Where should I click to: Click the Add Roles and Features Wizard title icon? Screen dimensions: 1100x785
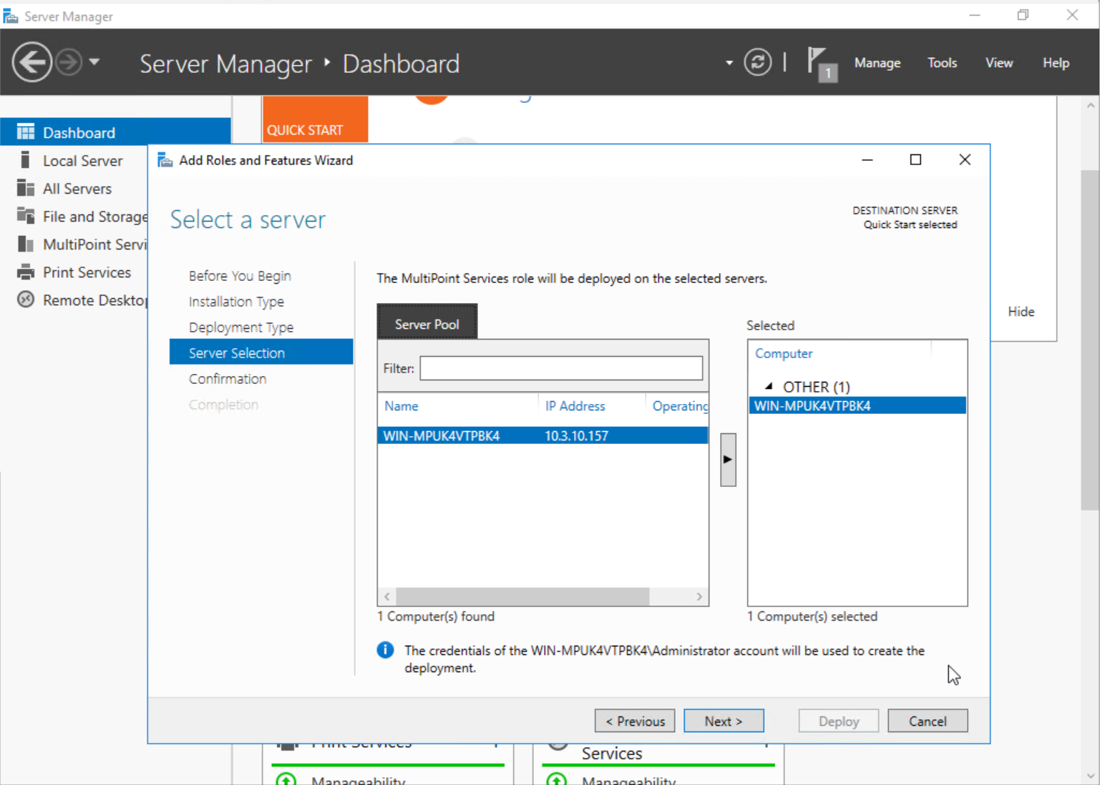click(165, 160)
